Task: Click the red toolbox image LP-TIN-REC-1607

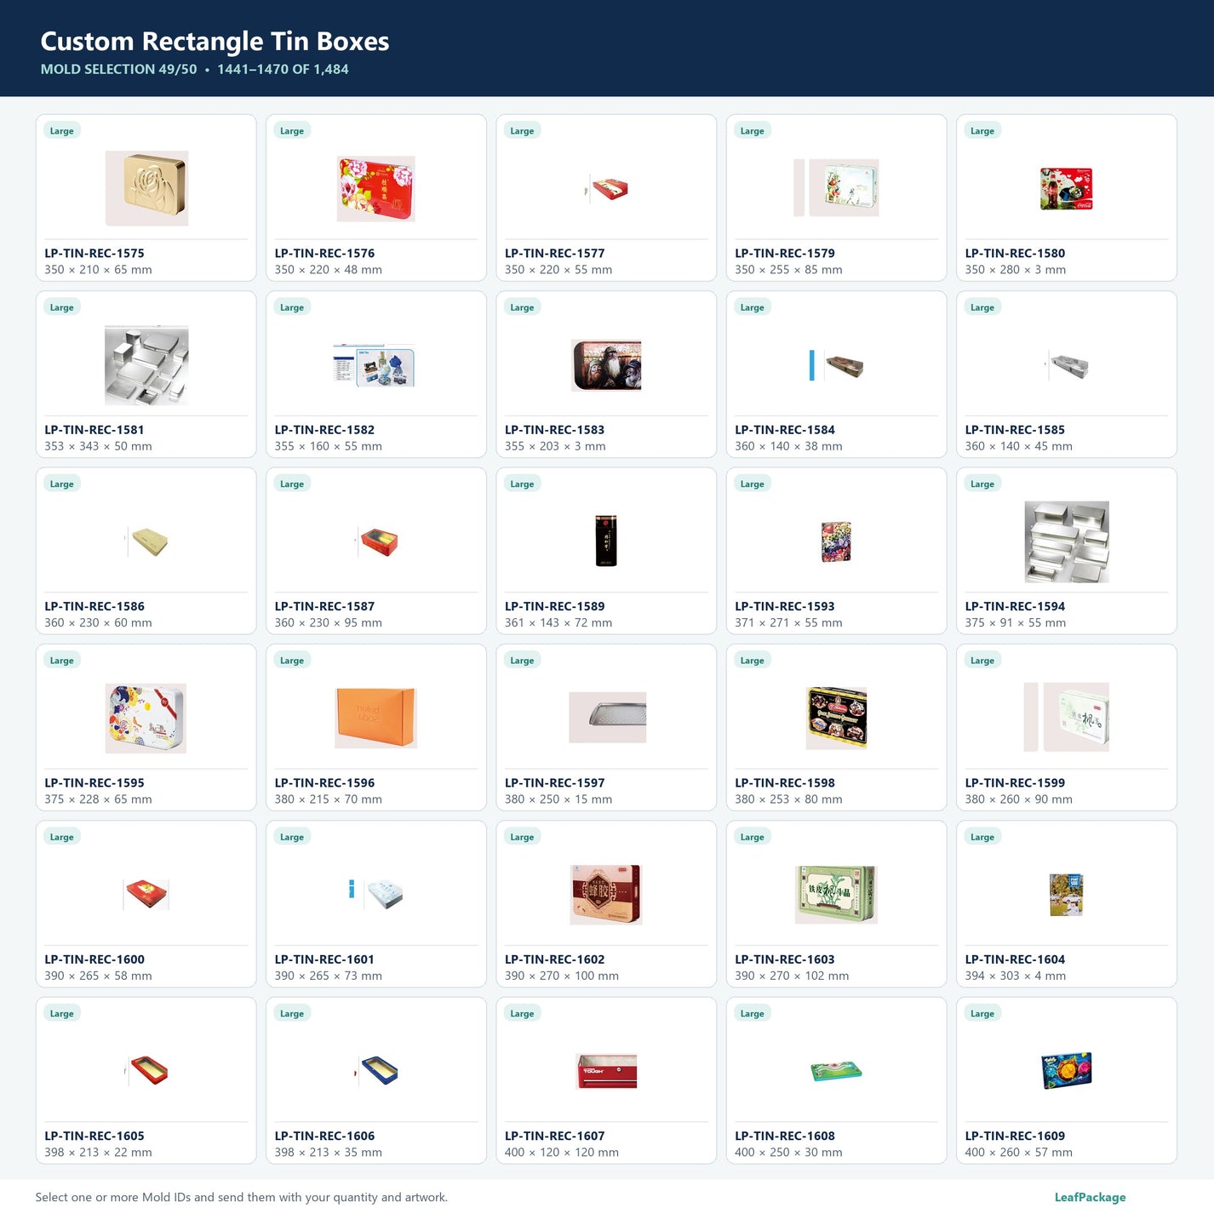Action: (x=606, y=1071)
